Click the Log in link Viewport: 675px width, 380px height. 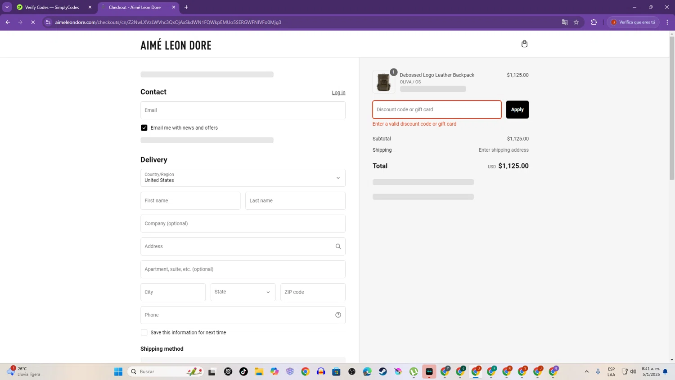[339, 93]
